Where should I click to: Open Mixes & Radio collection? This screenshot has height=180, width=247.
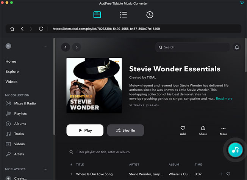click(25, 103)
